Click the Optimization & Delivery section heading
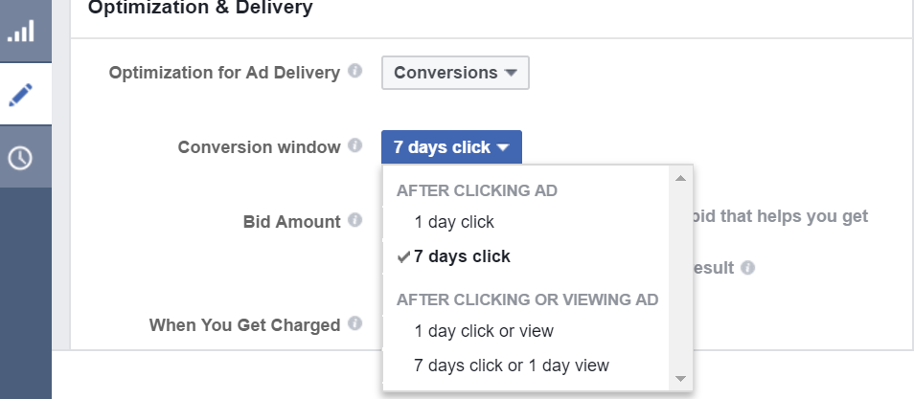The image size is (914, 399). [x=200, y=8]
